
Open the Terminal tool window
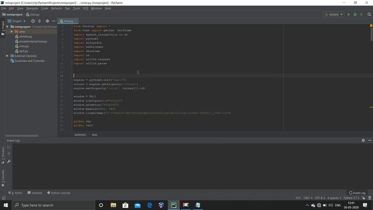(x=35, y=193)
